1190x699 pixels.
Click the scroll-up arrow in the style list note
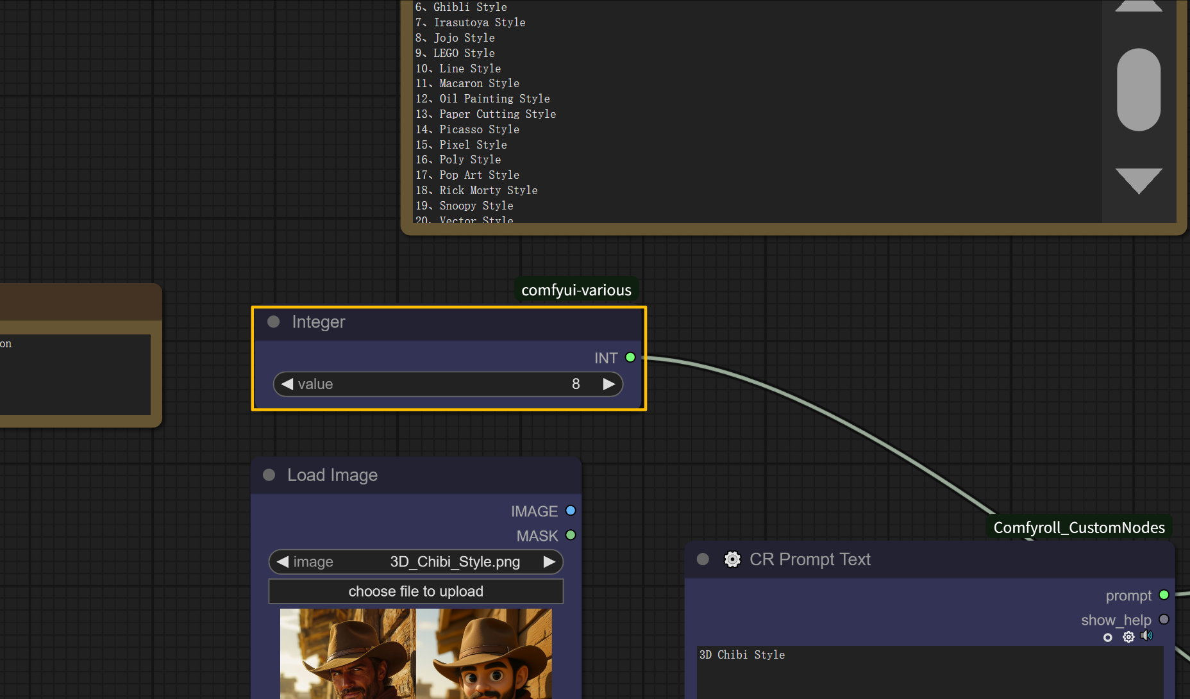[x=1139, y=6]
